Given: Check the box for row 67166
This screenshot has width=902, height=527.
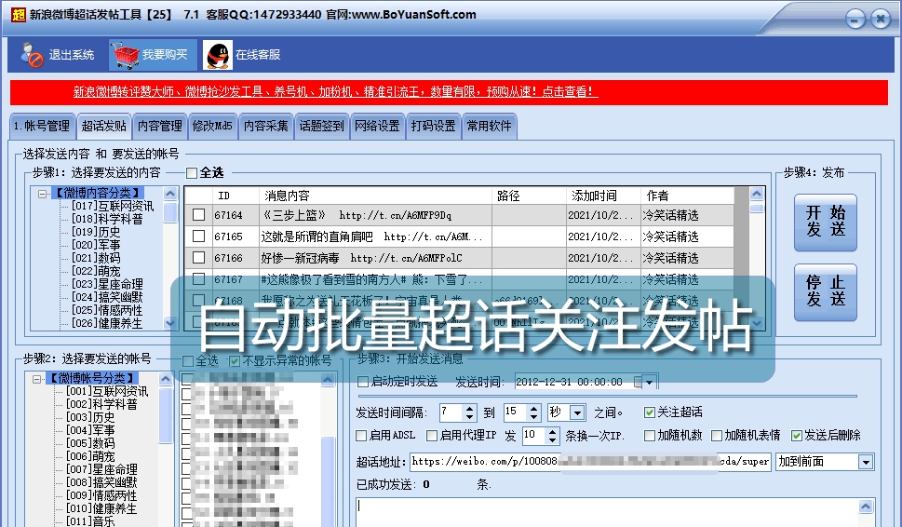Looking at the screenshot, I should click(199, 257).
